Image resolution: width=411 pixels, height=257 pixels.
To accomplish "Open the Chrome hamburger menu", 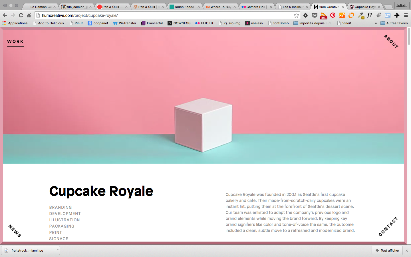I will pos(406,15).
